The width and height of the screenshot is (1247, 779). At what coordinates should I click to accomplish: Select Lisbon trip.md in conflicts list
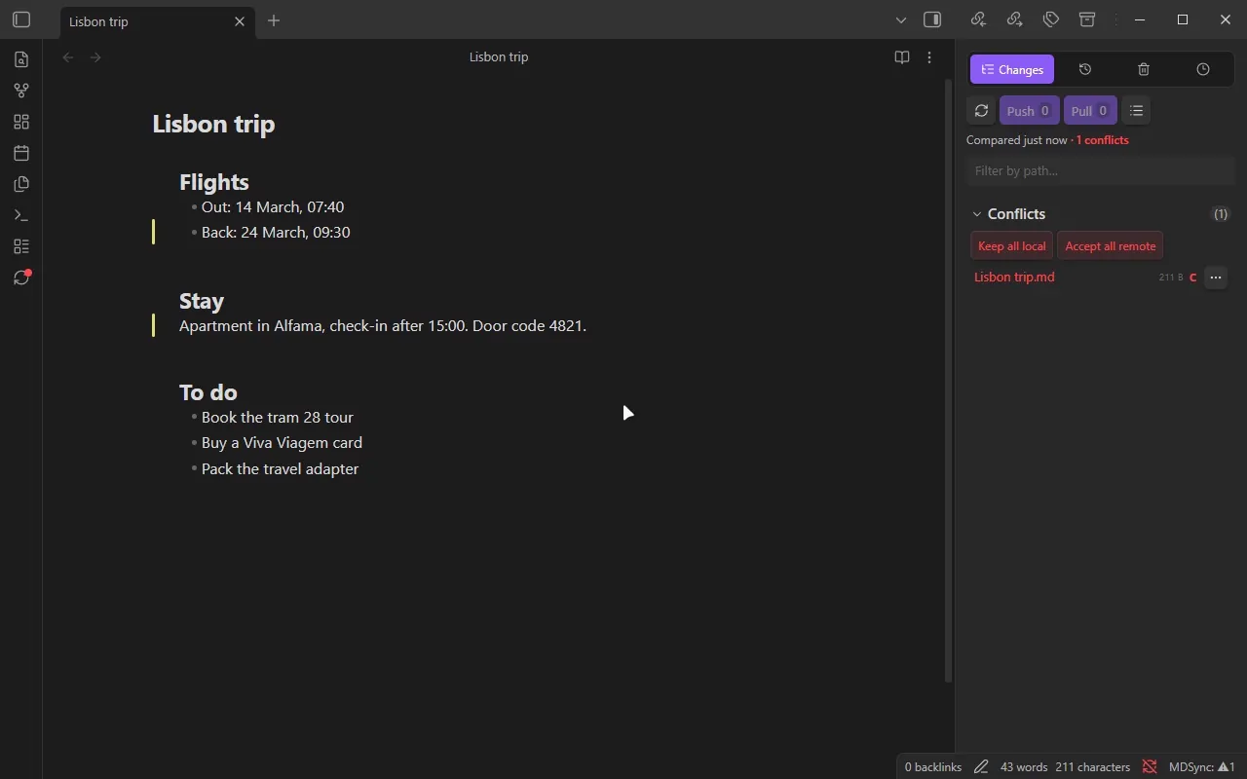click(1014, 278)
